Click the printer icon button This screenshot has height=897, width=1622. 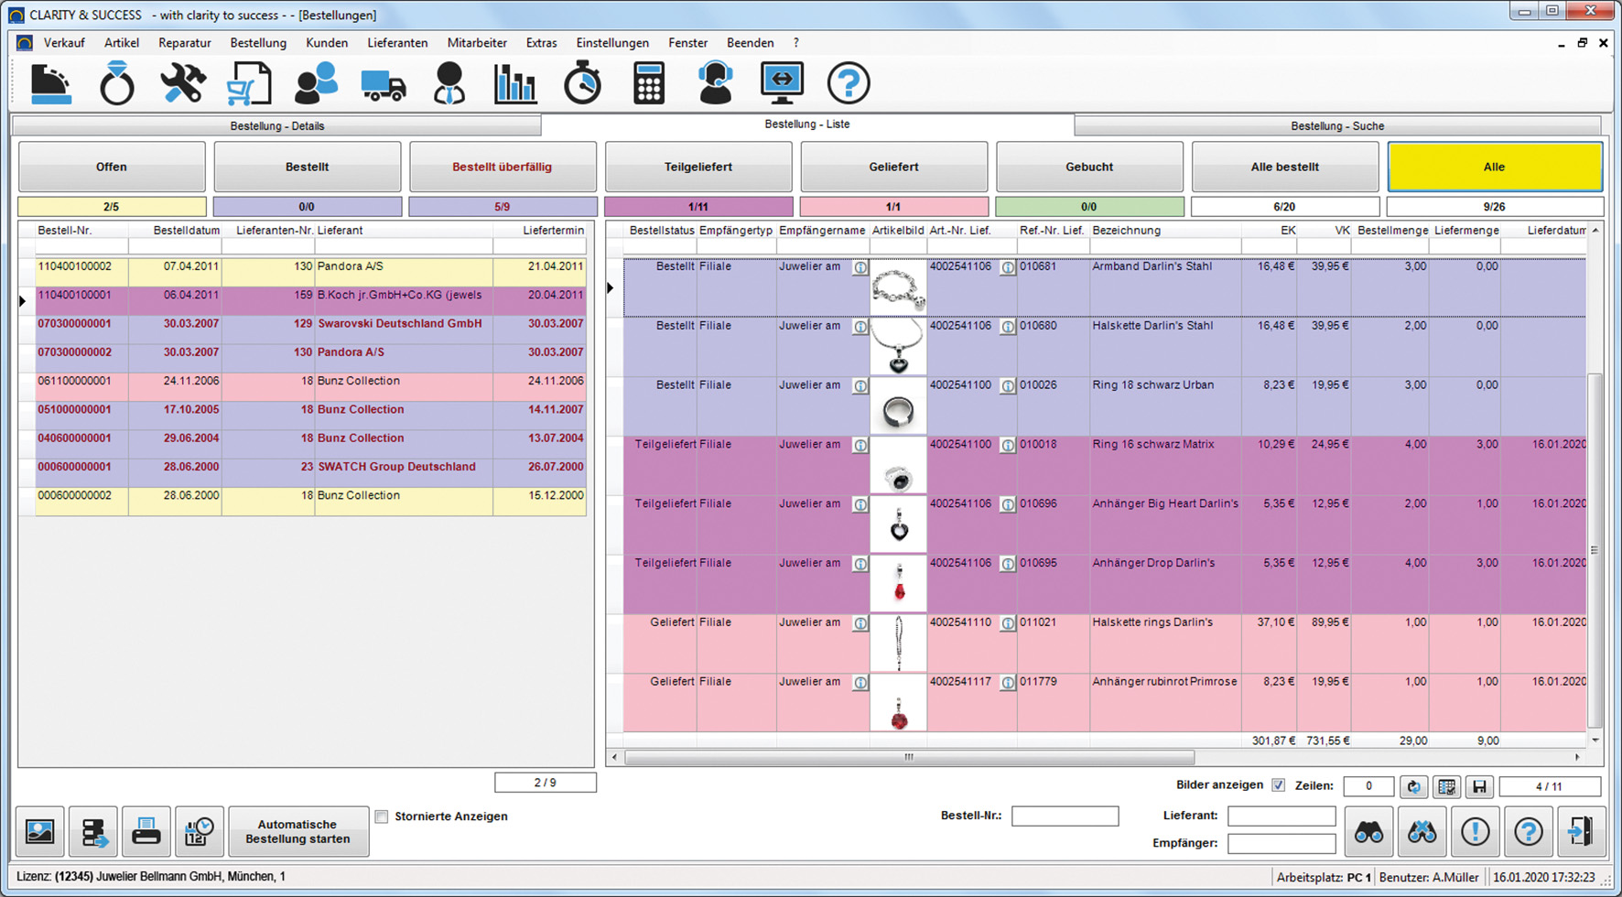pyautogui.click(x=146, y=831)
